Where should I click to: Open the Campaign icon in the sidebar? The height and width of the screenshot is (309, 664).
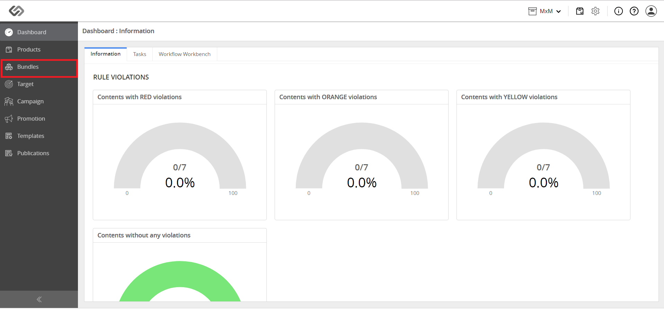pos(9,101)
